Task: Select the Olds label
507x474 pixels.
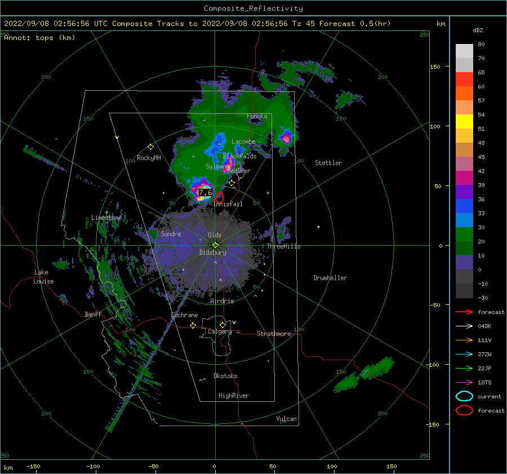Action: [x=215, y=235]
